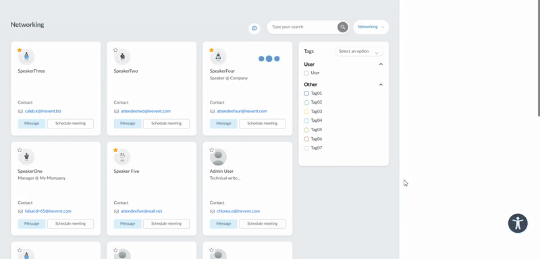Click the Manager @ My Mompany text
The width and height of the screenshot is (540, 259).
(x=41, y=178)
